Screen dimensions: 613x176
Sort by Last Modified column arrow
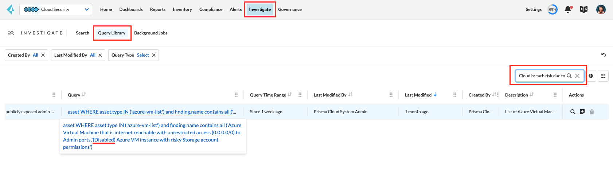(435, 95)
